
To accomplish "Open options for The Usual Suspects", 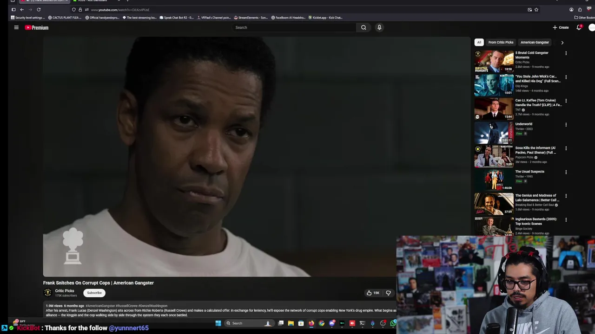I will pyautogui.click(x=566, y=172).
